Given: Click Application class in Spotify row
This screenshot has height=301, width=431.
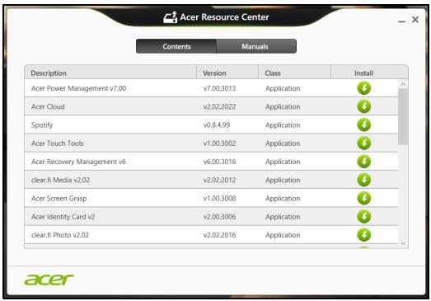Looking at the screenshot, I should pyautogui.click(x=283, y=125).
